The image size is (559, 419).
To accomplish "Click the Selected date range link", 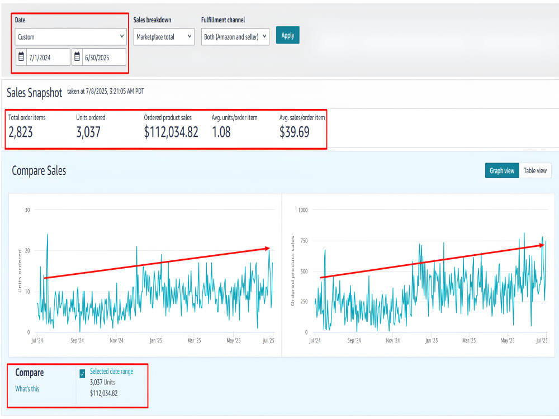I will pyautogui.click(x=112, y=372).
